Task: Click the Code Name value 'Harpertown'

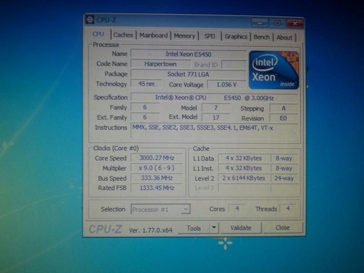Action: [x=161, y=64]
